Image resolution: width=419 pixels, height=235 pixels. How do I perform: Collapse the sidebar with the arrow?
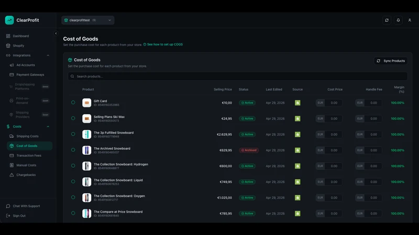click(x=56, y=33)
